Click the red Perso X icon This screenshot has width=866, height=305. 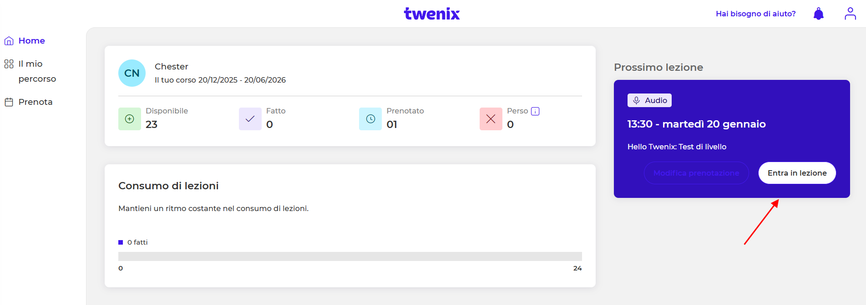[x=491, y=119]
